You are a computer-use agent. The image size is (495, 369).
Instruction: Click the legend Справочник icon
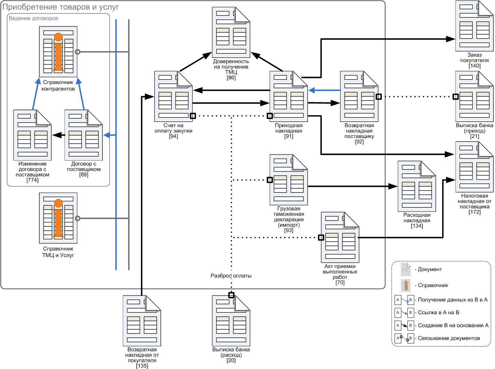point(406,285)
